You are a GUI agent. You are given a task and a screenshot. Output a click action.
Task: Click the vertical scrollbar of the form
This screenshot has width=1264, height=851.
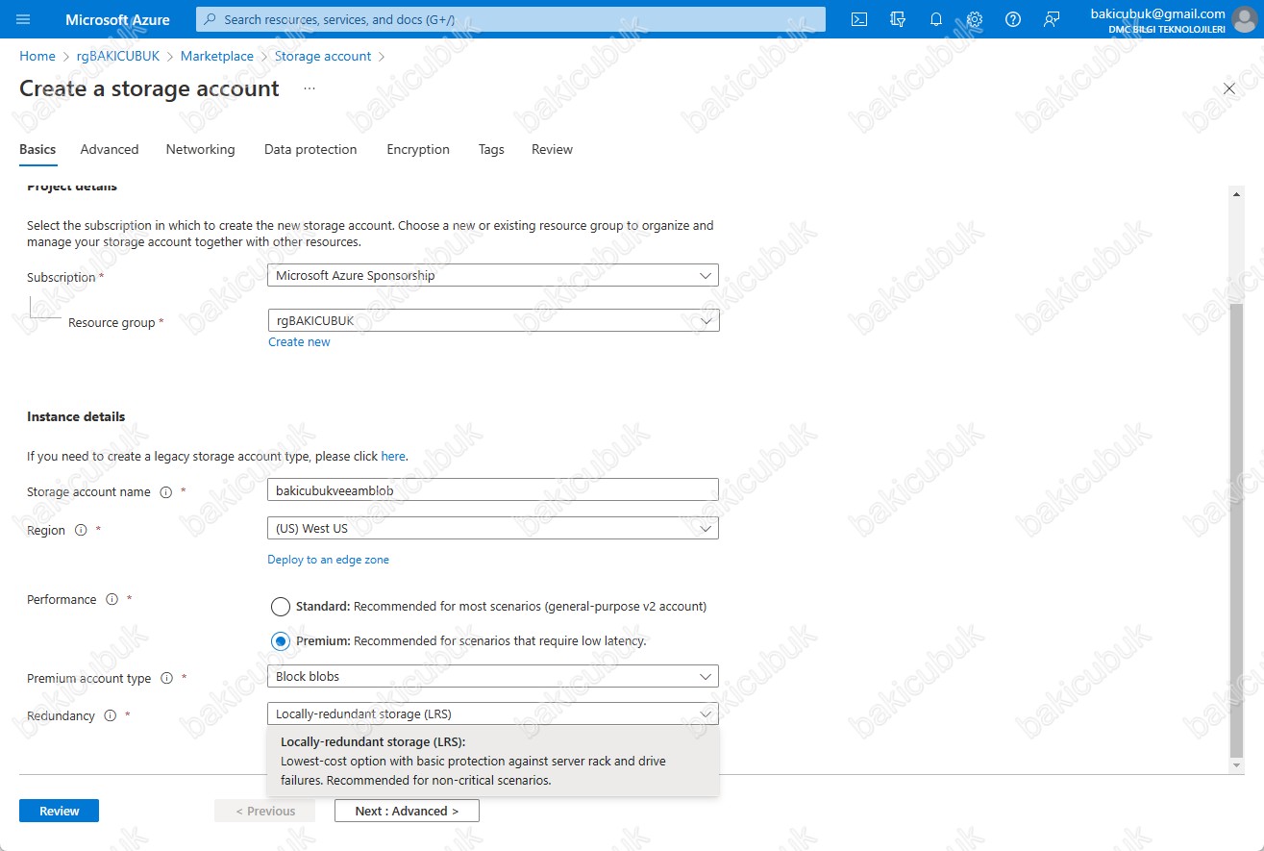(x=1237, y=529)
